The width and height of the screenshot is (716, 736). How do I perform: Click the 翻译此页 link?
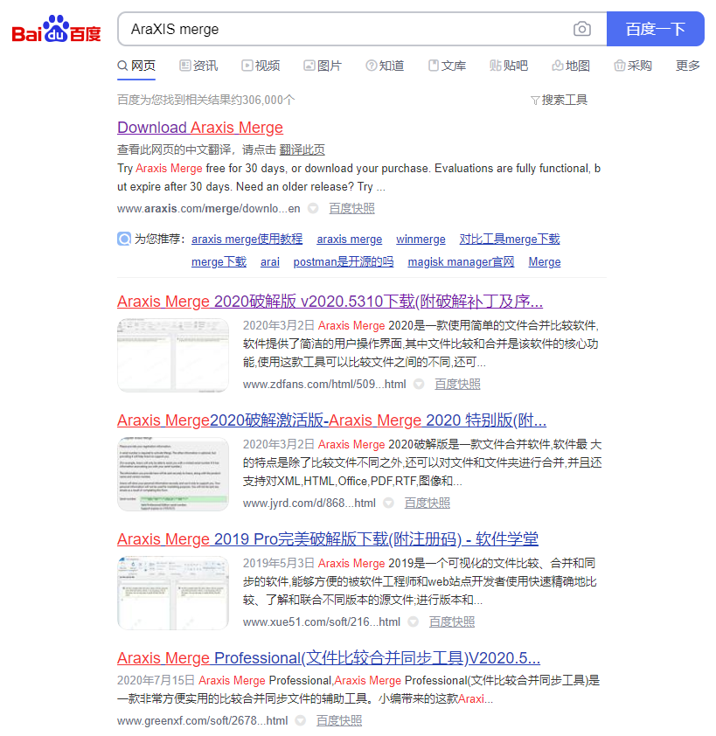coord(302,149)
